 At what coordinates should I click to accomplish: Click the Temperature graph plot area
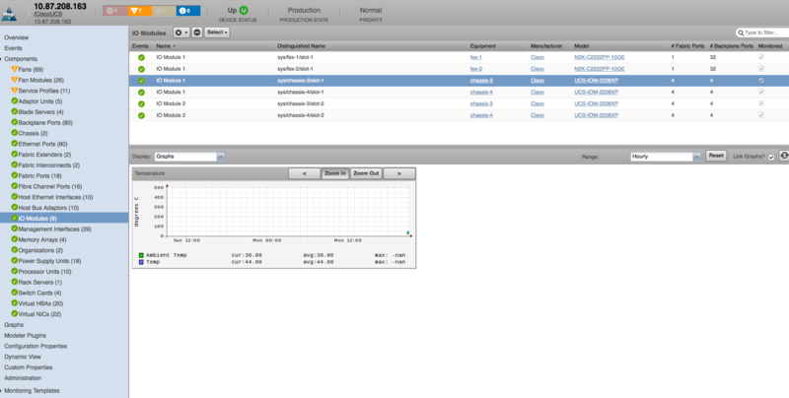pos(289,211)
